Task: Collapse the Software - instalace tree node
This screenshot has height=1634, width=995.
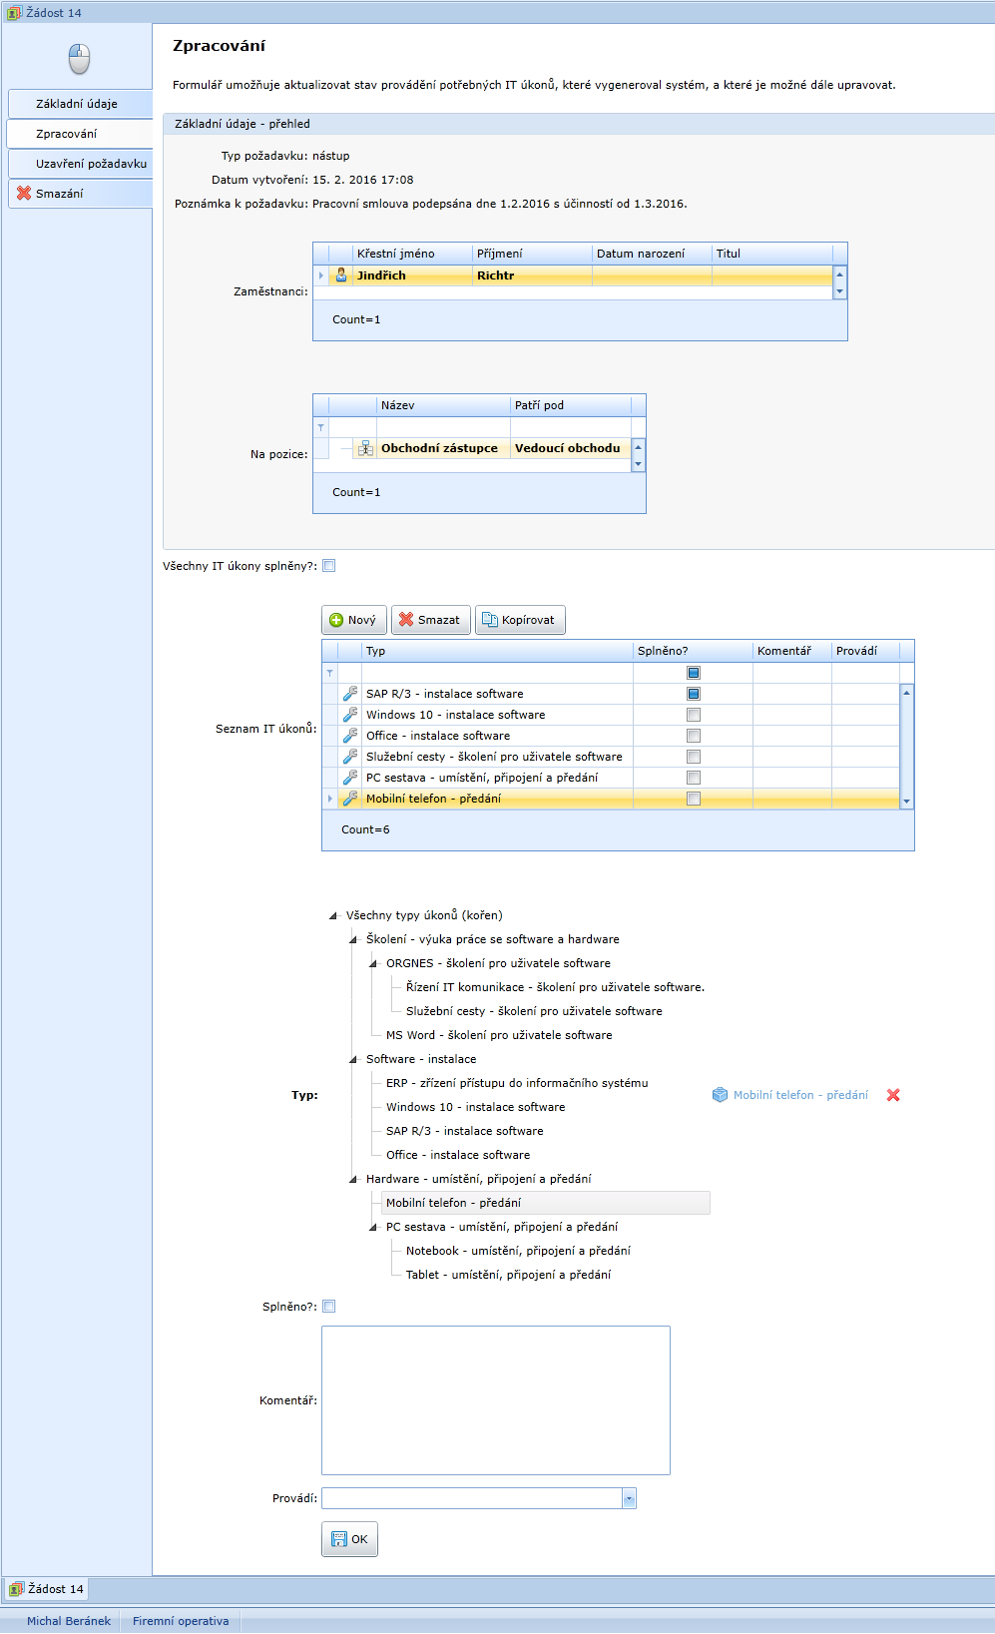Action: pyautogui.click(x=353, y=1059)
